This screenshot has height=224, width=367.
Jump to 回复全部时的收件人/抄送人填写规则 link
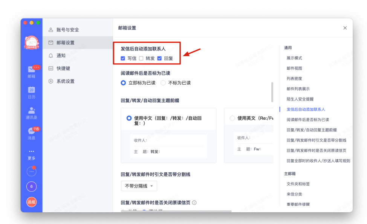318,161
